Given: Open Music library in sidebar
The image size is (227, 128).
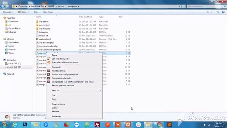Looking at the screenshot, I should 11,46.
